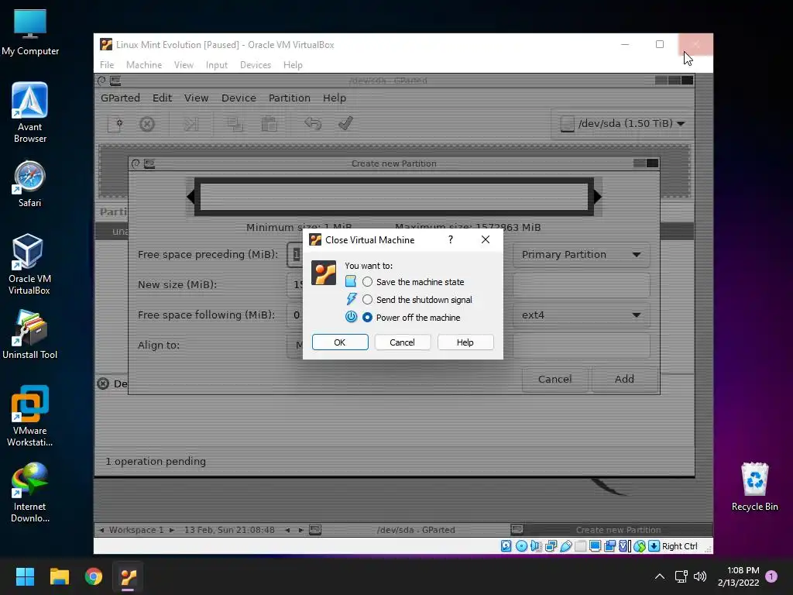Open the VirtualBox Machine menu
Viewport: 793px width, 595px height.
[x=144, y=65]
